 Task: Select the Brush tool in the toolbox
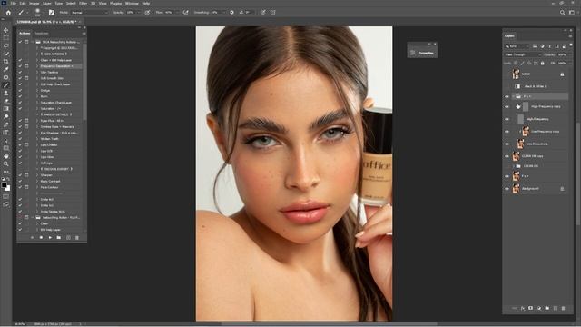click(6, 84)
